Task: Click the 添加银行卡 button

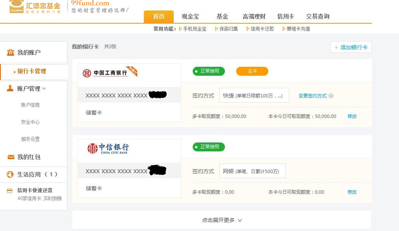Action: pos(351,47)
